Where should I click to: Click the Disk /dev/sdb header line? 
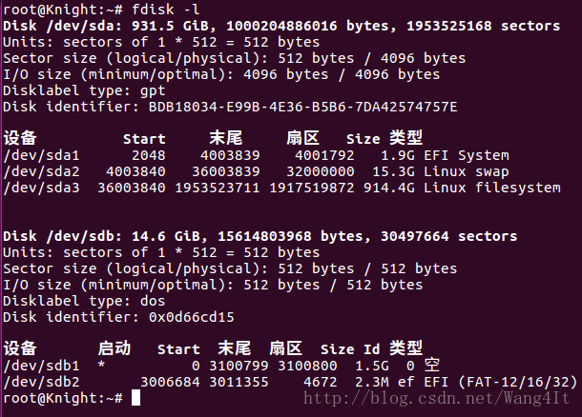point(260,236)
